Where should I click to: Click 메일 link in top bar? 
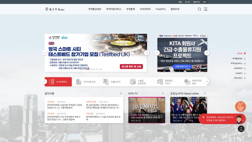pyautogui.click(x=180, y=2)
